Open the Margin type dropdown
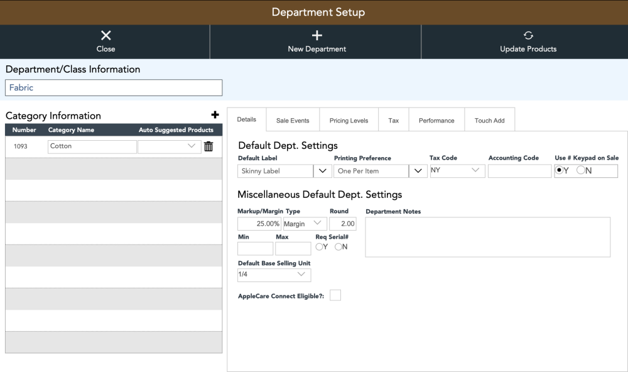 point(305,224)
